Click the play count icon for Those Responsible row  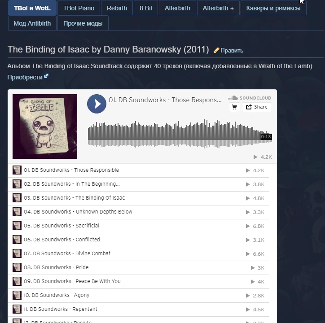tap(248, 170)
